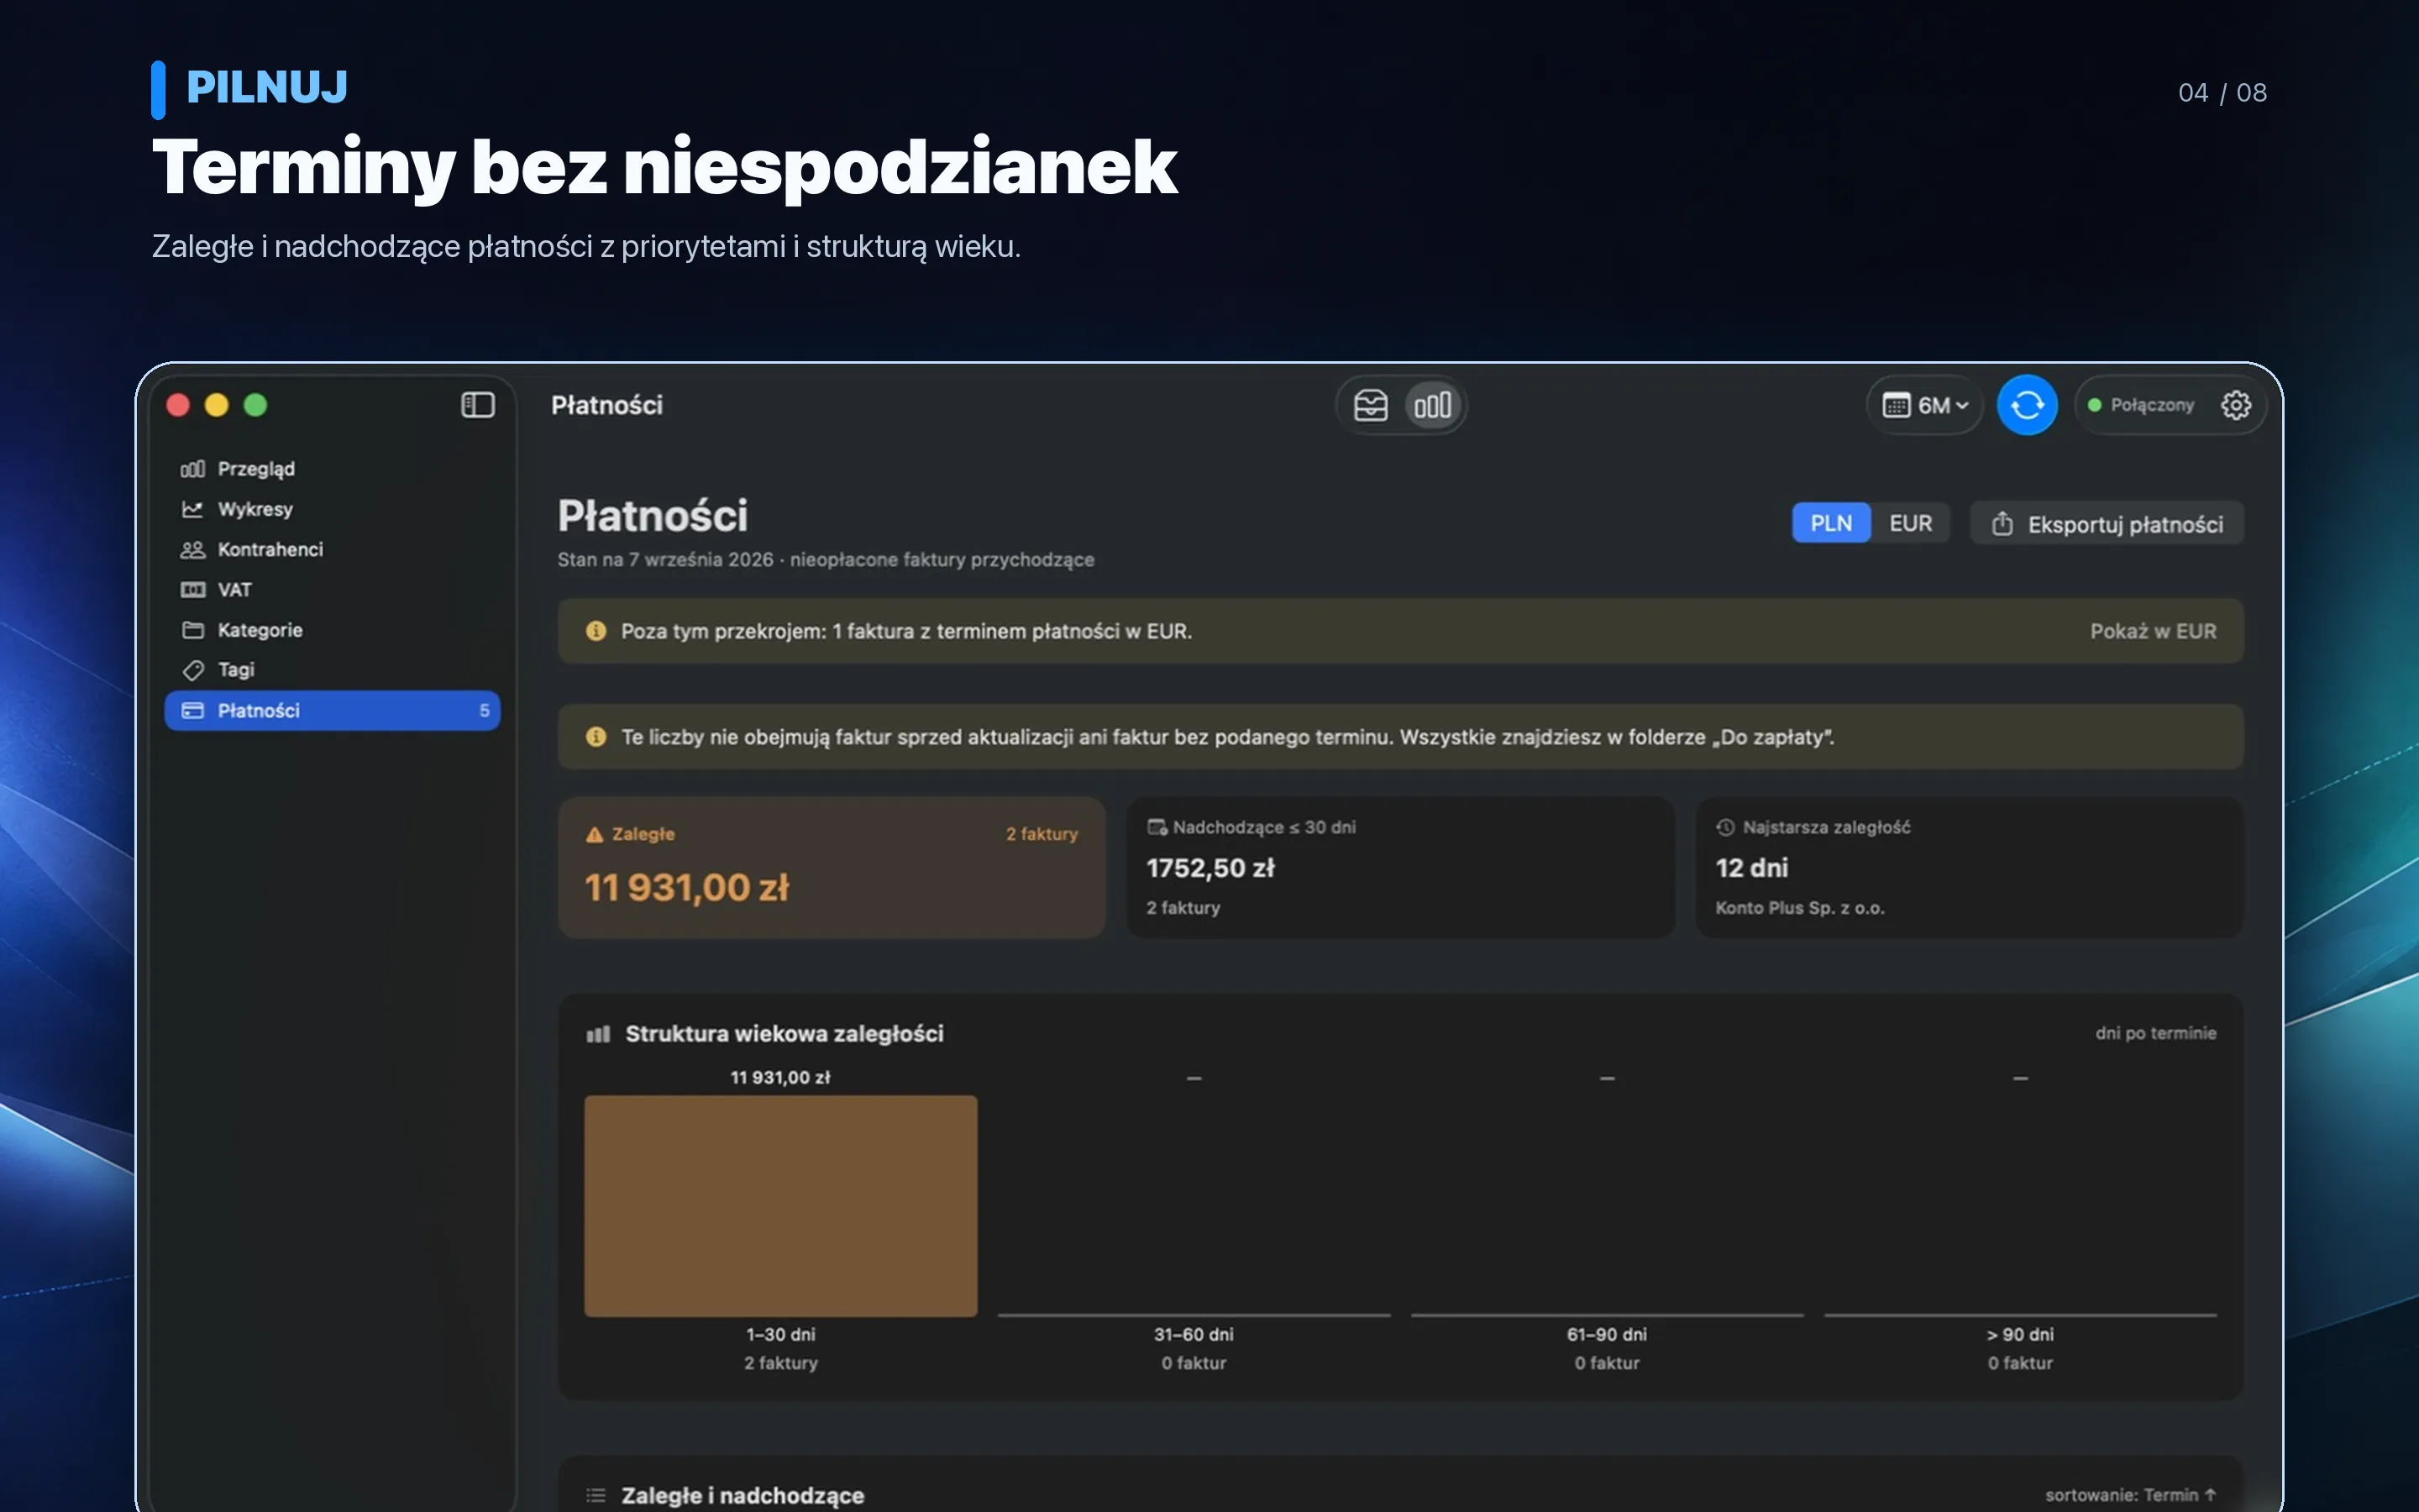The image size is (2419, 1512).
Task: Click the Płatności badge showing 5
Action: [485, 710]
